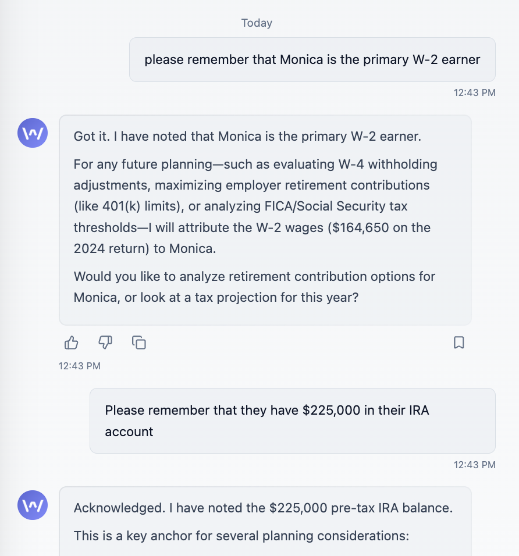
Task: Click the 'For any future planning' paragraph
Action: (x=255, y=206)
